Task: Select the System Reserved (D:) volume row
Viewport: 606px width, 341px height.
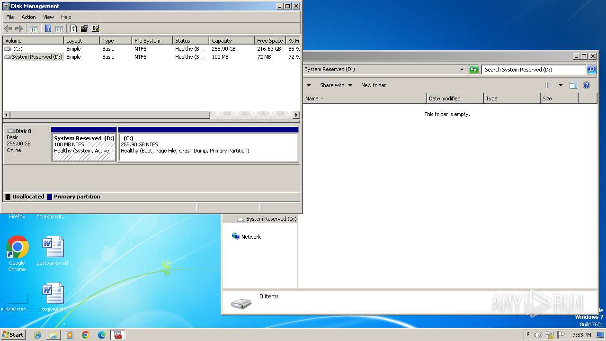Action: (151, 57)
